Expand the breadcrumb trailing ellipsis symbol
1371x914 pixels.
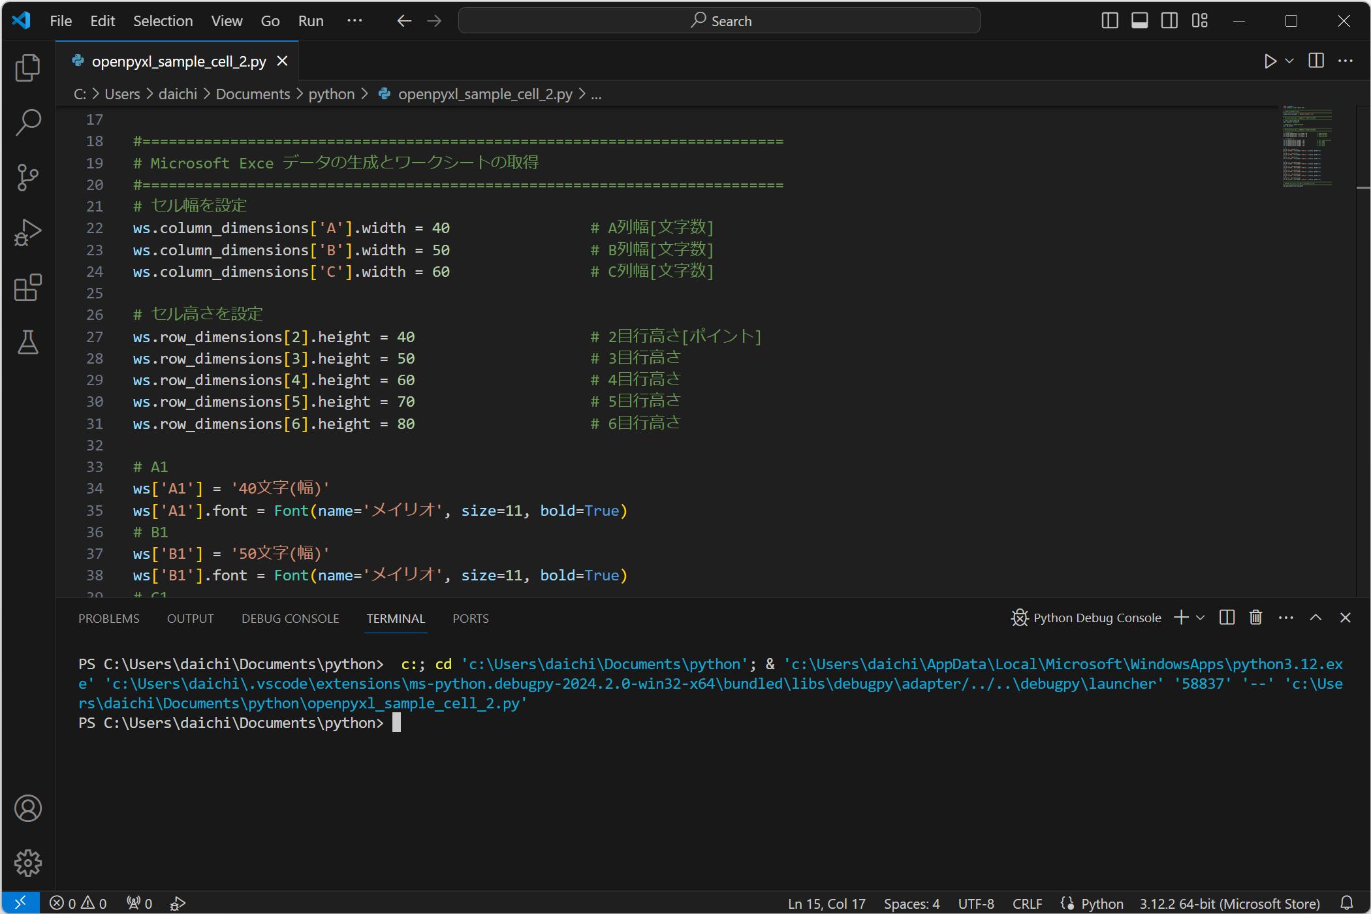596,94
